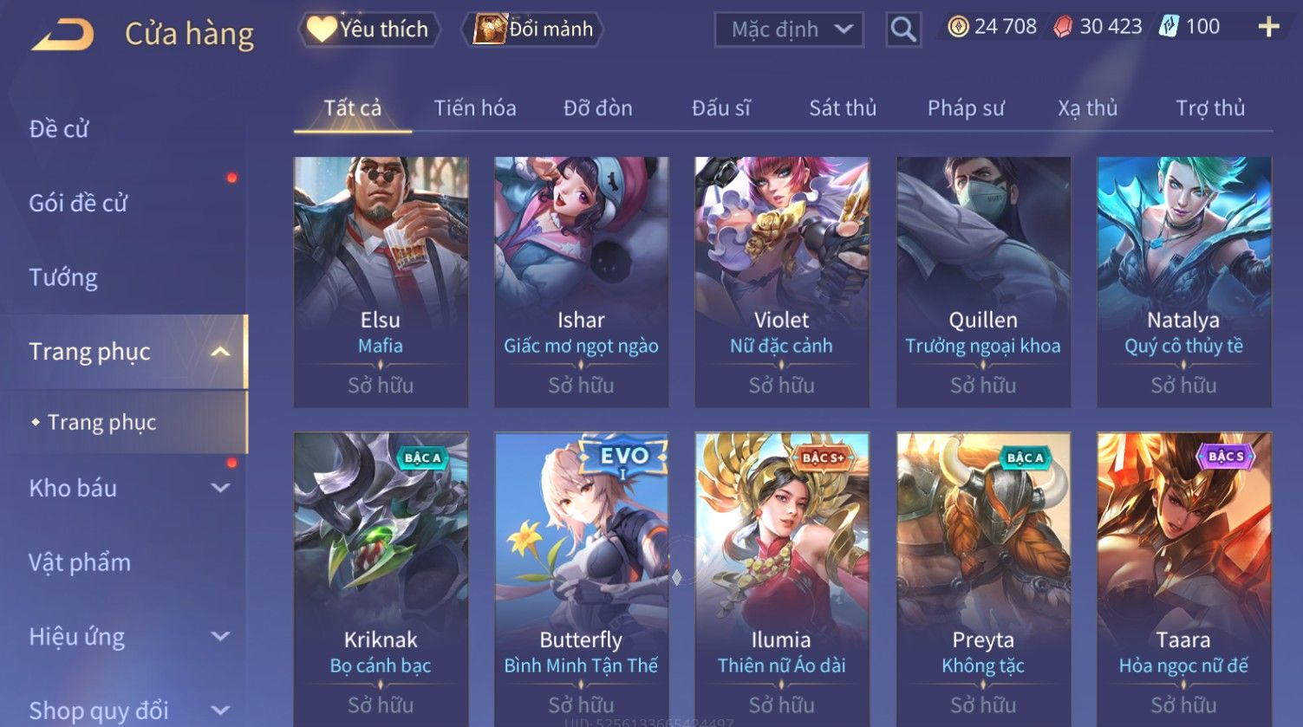1303x727 pixels.
Task: Click the gold coin balance icon
Action: (957, 28)
